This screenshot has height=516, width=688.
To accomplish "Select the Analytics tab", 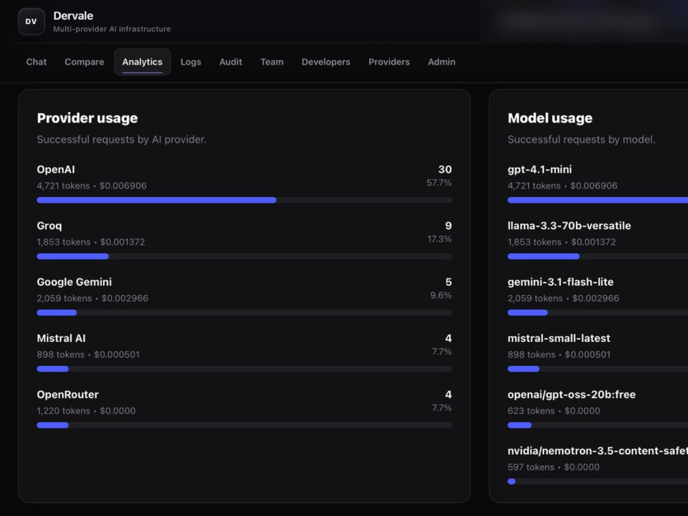I will click(142, 62).
